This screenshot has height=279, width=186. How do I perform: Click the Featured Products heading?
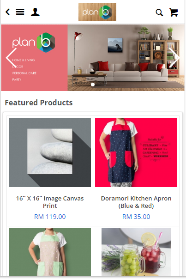pyautogui.click(x=39, y=103)
